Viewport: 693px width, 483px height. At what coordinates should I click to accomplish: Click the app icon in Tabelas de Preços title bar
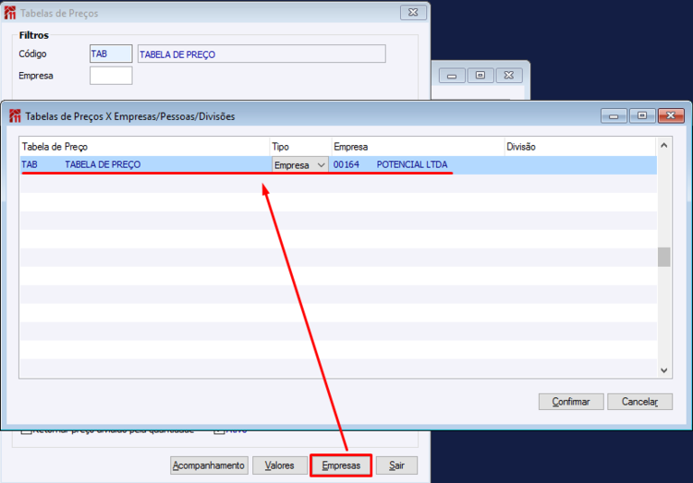tap(10, 13)
